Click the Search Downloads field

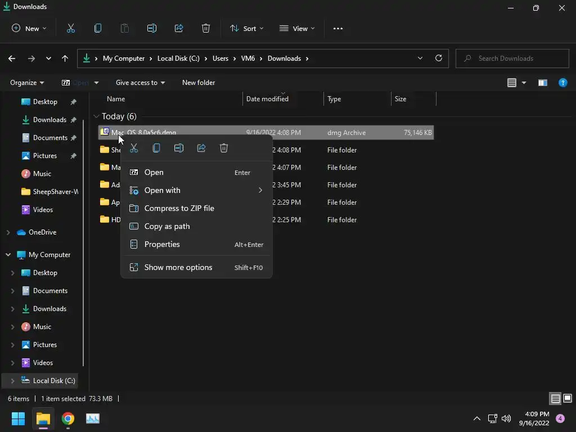pos(512,58)
